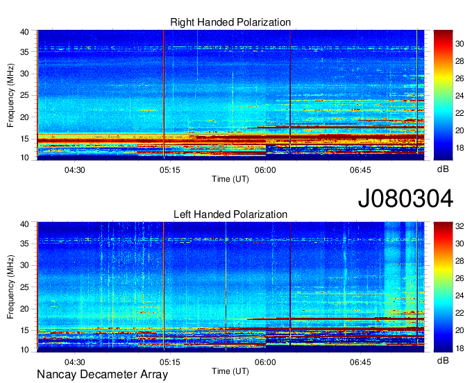This screenshot has width=472, height=383.
Task: Click the 30 MHz tick on Right Handed plot
Action: [25, 74]
